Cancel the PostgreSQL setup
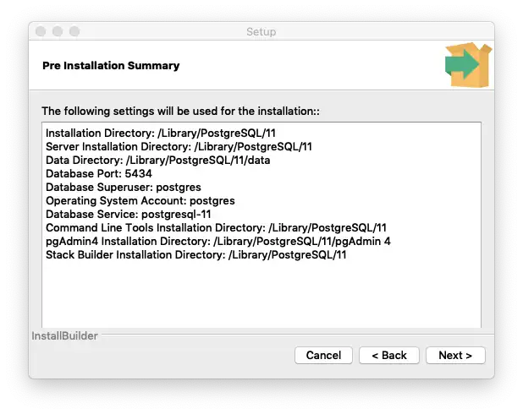 pyautogui.click(x=323, y=355)
